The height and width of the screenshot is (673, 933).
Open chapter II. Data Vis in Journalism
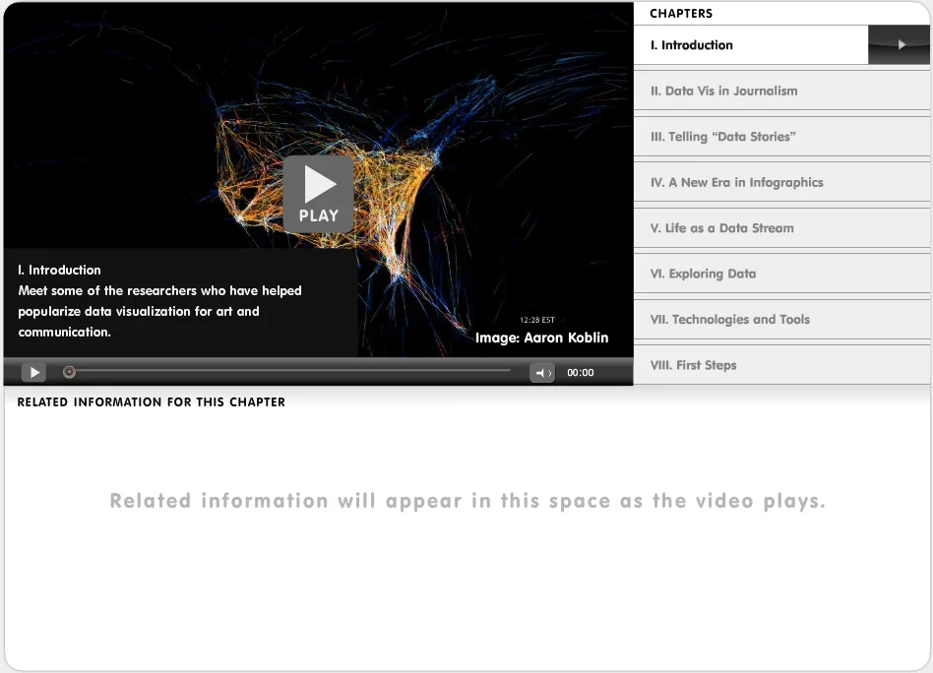(781, 91)
